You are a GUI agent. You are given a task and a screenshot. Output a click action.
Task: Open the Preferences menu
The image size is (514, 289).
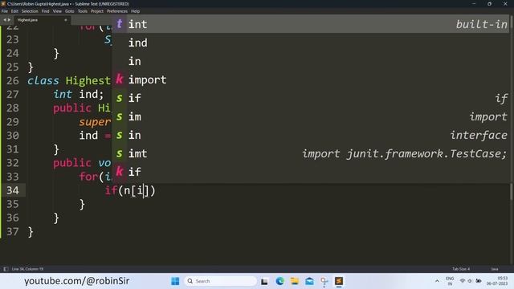pyautogui.click(x=117, y=11)
